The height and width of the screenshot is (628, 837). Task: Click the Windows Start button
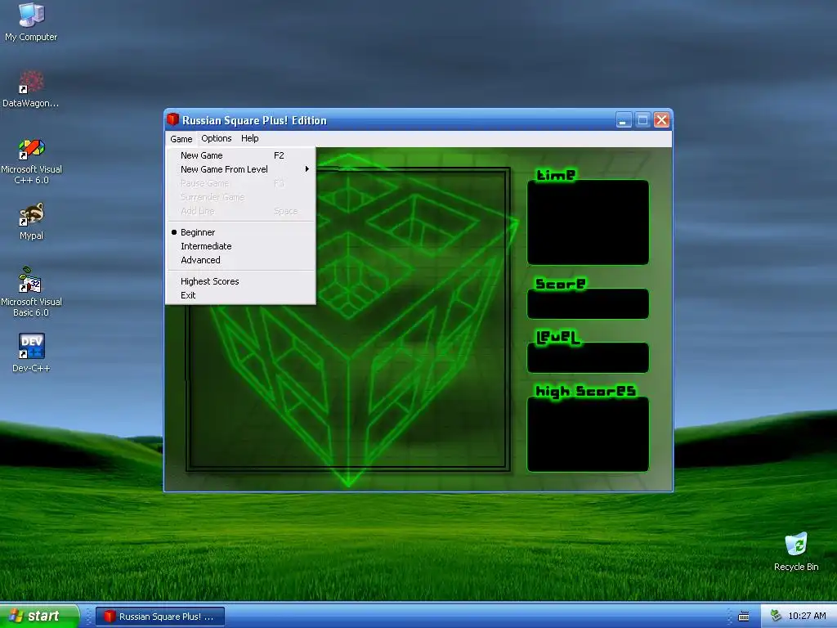click(x=38, y=616)
